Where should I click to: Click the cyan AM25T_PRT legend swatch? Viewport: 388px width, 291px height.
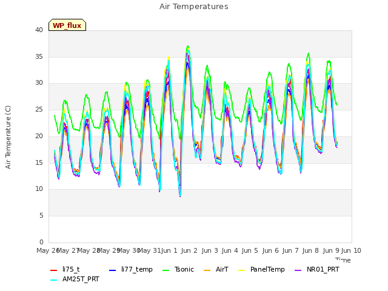coord(54,280)
